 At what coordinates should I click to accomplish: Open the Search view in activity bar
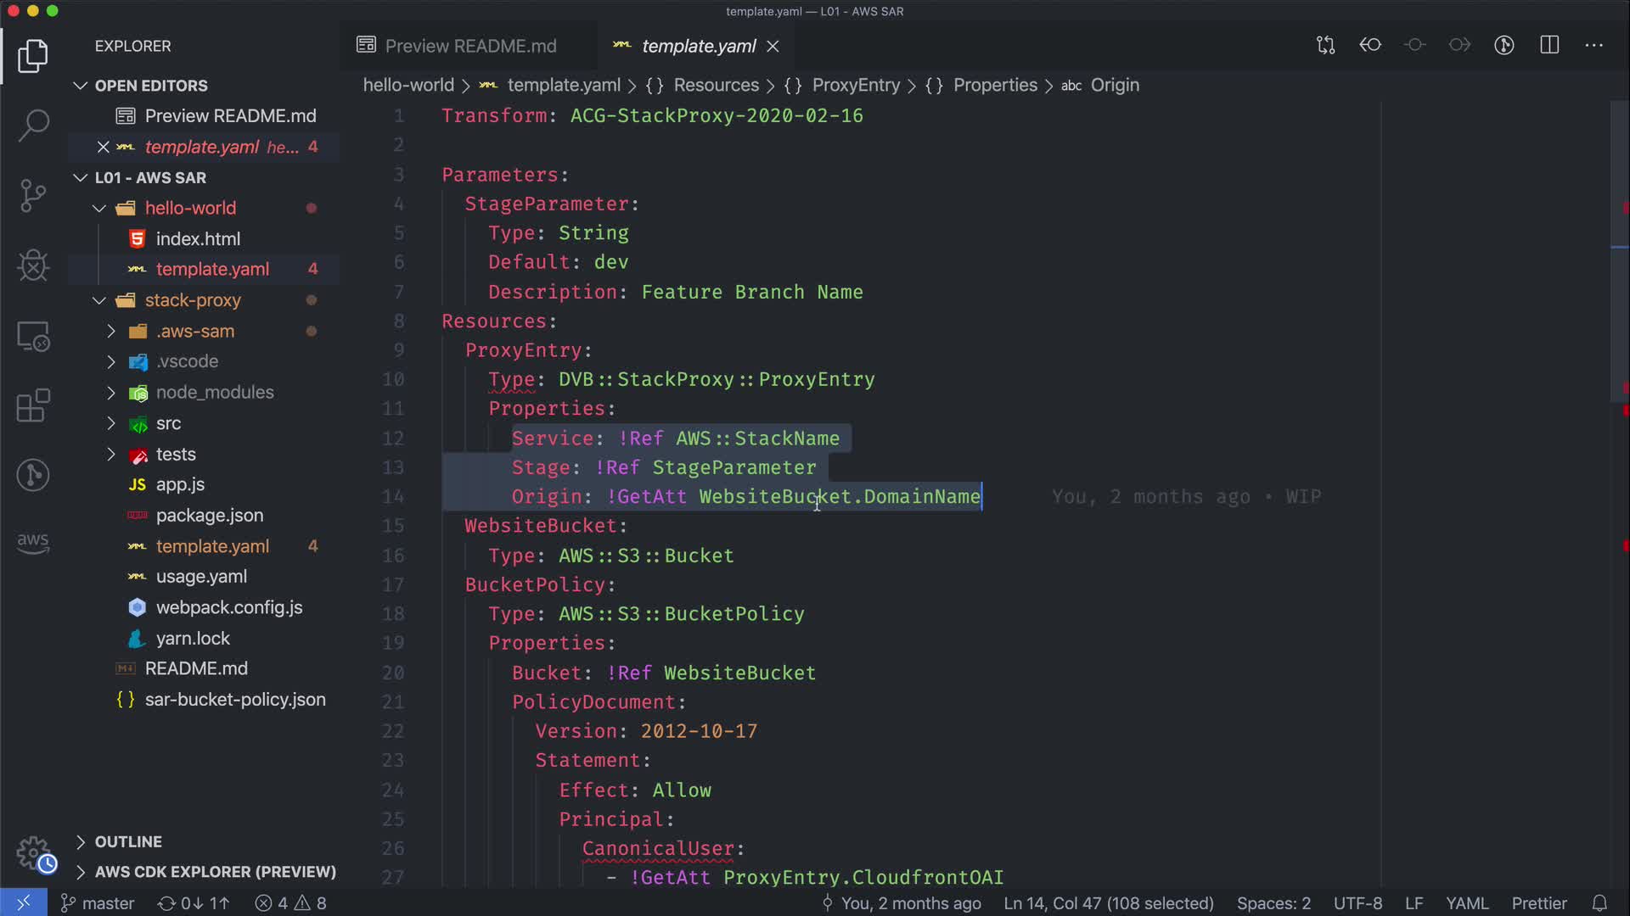(x=33, y=126)
